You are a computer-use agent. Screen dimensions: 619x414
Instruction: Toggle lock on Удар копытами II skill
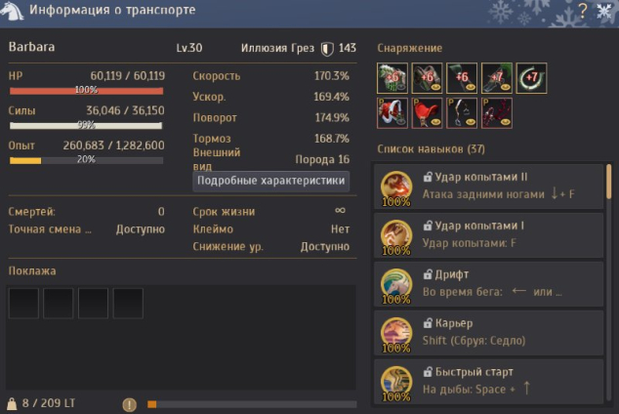point(428,177)
